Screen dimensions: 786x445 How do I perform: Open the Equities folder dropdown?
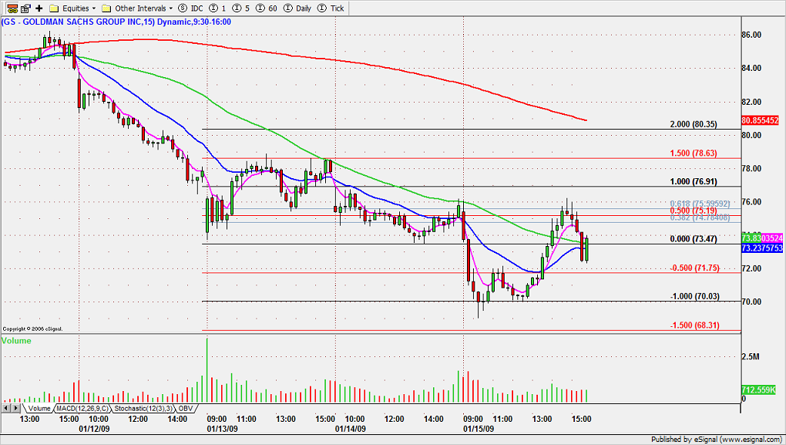click(x=72, y=8)
